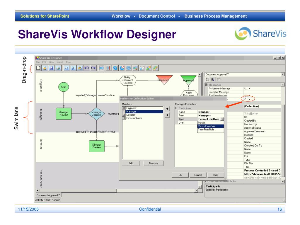Open the Tools menu
Screen dimensions: 300x225
(x=69, y=62)
